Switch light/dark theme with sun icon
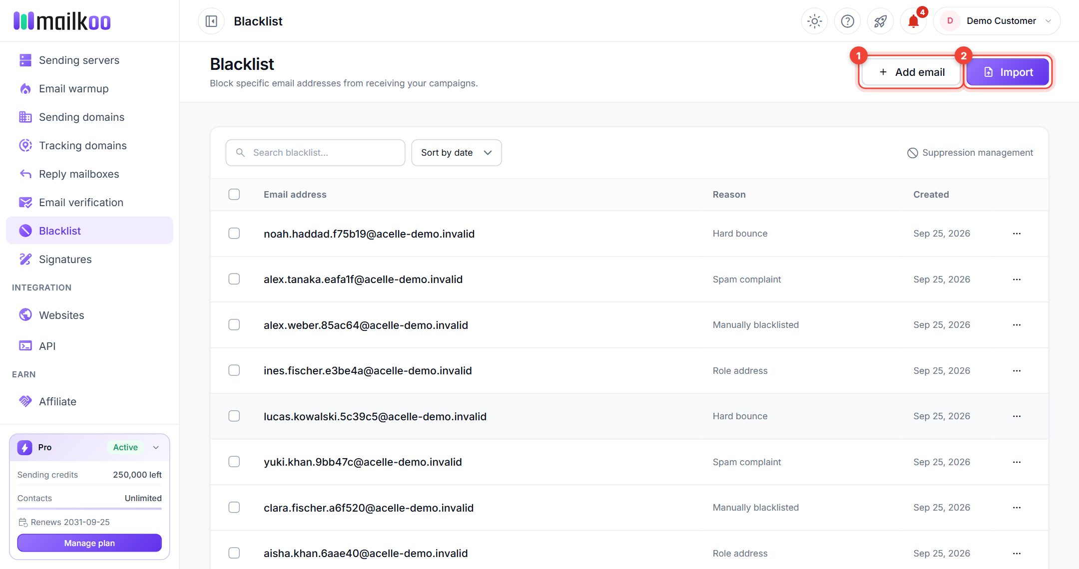 (814, 21)
